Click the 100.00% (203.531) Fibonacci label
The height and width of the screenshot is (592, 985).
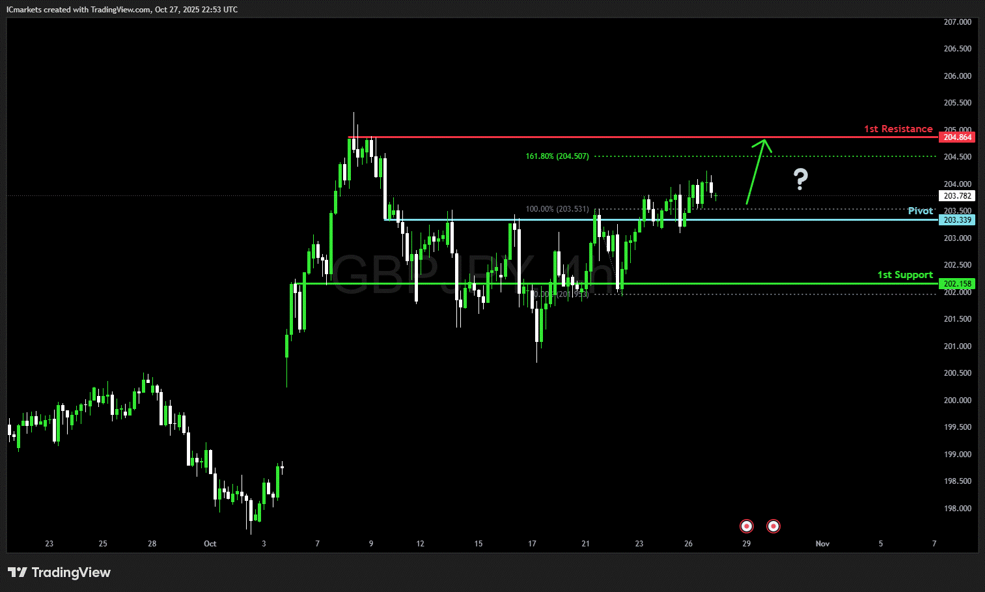[x=557, y=209]
